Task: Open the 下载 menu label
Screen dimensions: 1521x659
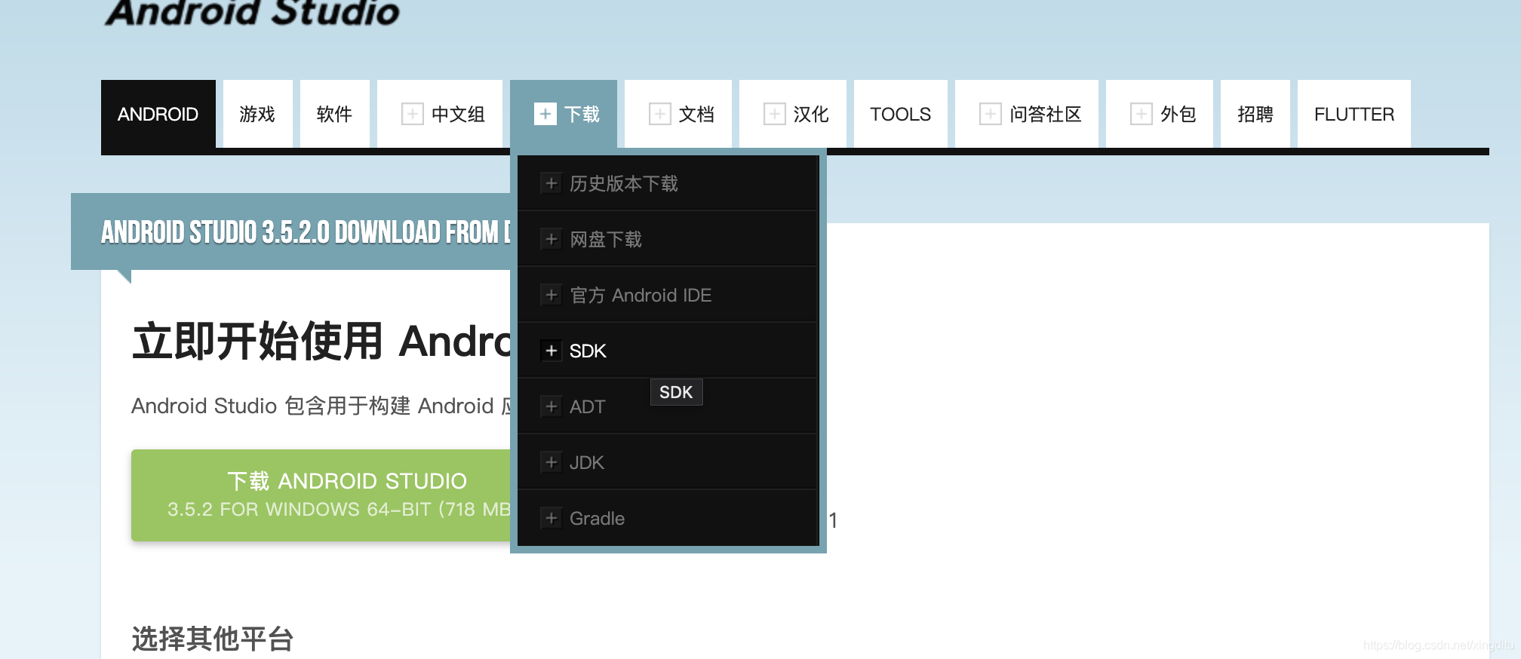Action: click(582, 114)
